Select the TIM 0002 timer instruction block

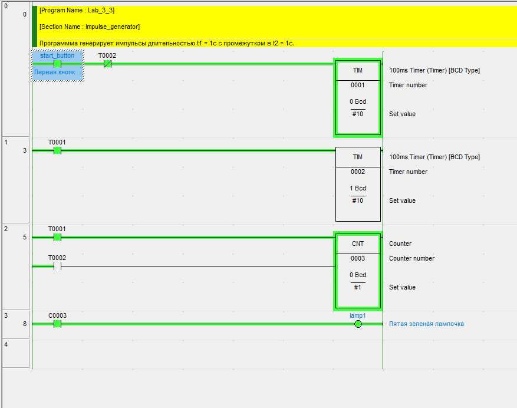coord(358,184)
